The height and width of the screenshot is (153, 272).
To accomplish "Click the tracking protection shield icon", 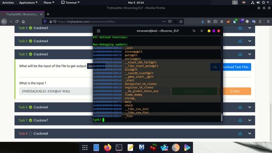I will (45, 22).
